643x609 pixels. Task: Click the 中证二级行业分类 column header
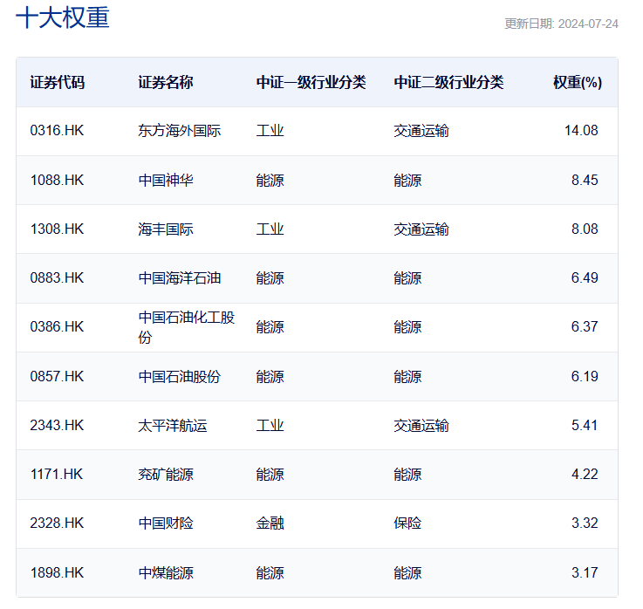pos(448,82)
